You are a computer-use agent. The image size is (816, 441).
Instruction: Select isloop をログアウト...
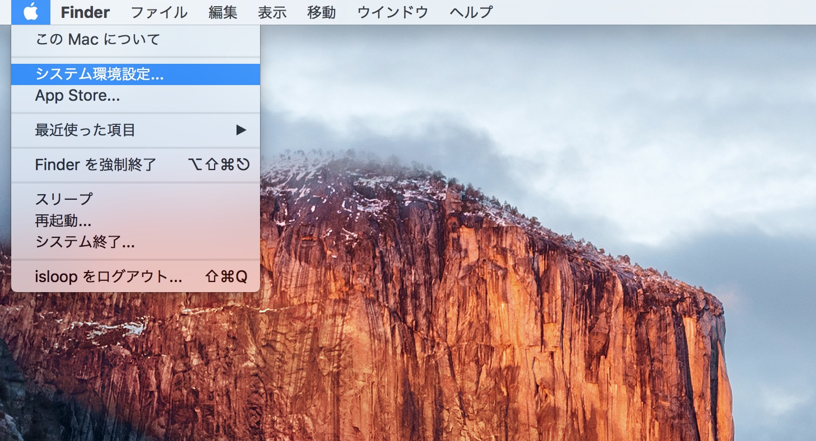click(x=136, y=276)
